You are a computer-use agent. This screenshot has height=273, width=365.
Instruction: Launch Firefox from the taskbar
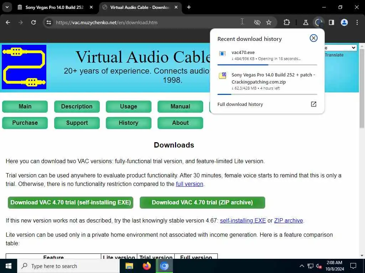point(146,266)
